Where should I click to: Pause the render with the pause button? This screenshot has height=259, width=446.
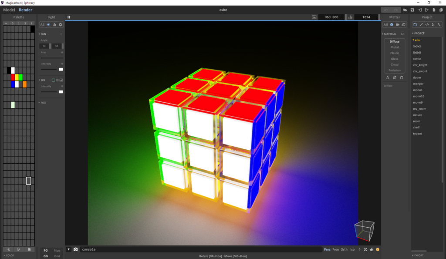69,17
